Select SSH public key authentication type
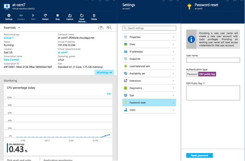The image size is (245, 161). click(207, 74)
